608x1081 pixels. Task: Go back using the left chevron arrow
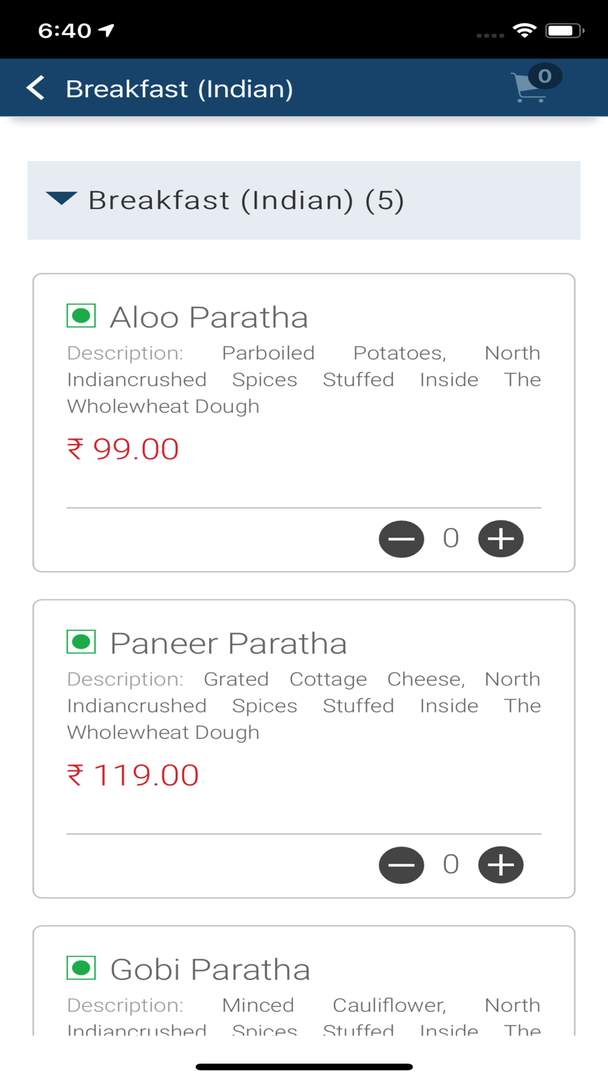[36, 88]
